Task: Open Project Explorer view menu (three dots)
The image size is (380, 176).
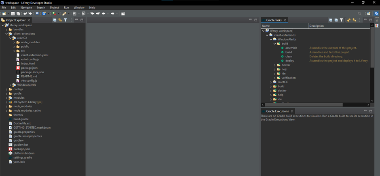Action: (x=71, y=20)
